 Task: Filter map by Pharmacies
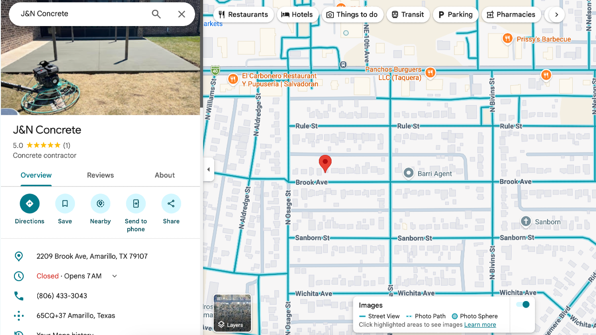click(511, 14)
